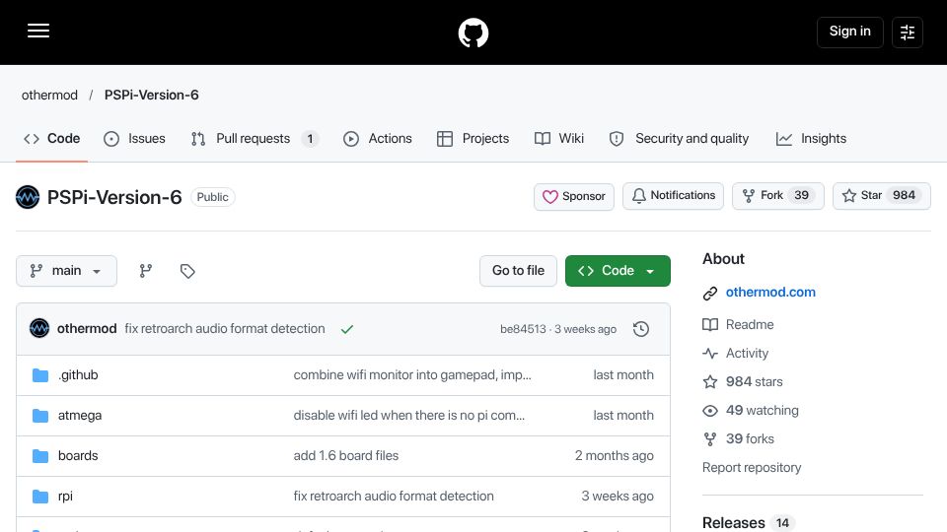Open the Actions tab
947x532 pixels.
(x=378, y=139)
